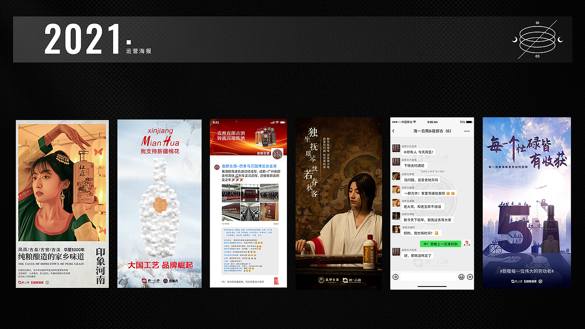
Task: Click the "拍了拍你" system notice in chat
Action: [432, 171]
